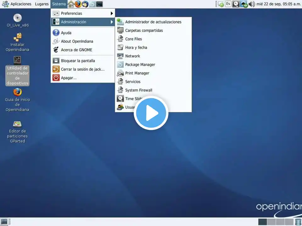This screenshot has width=302, height=226.
Task: Select Instalar OpenIndiana desktop icon
Action: point(17,42)
